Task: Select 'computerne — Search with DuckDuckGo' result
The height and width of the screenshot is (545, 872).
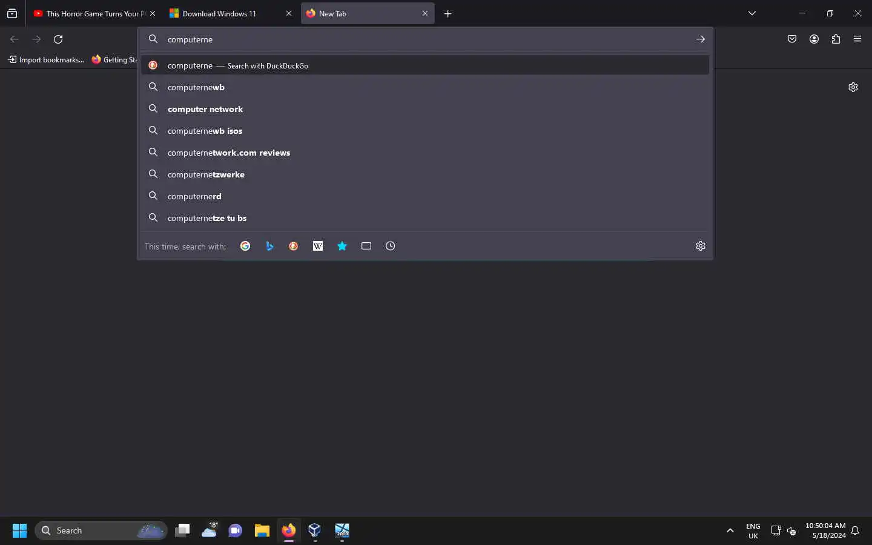Action: [x=425, y=65]
